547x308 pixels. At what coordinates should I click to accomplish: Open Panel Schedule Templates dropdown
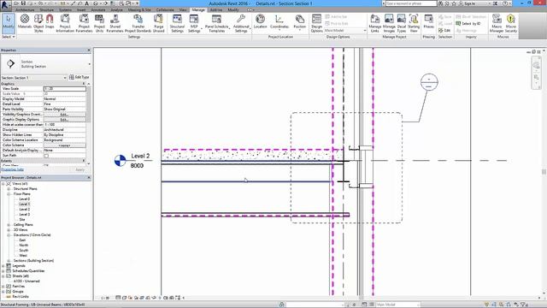point(216,23)
